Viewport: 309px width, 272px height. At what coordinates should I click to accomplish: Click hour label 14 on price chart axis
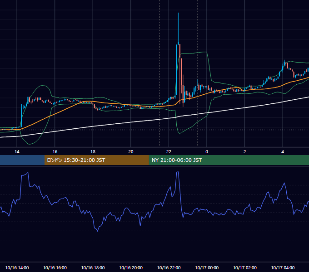tap(17, 152)
